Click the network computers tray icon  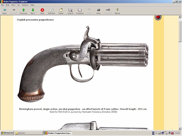(x=163, y=133)
